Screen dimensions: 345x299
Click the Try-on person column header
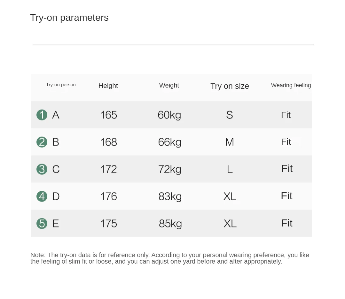61,85
